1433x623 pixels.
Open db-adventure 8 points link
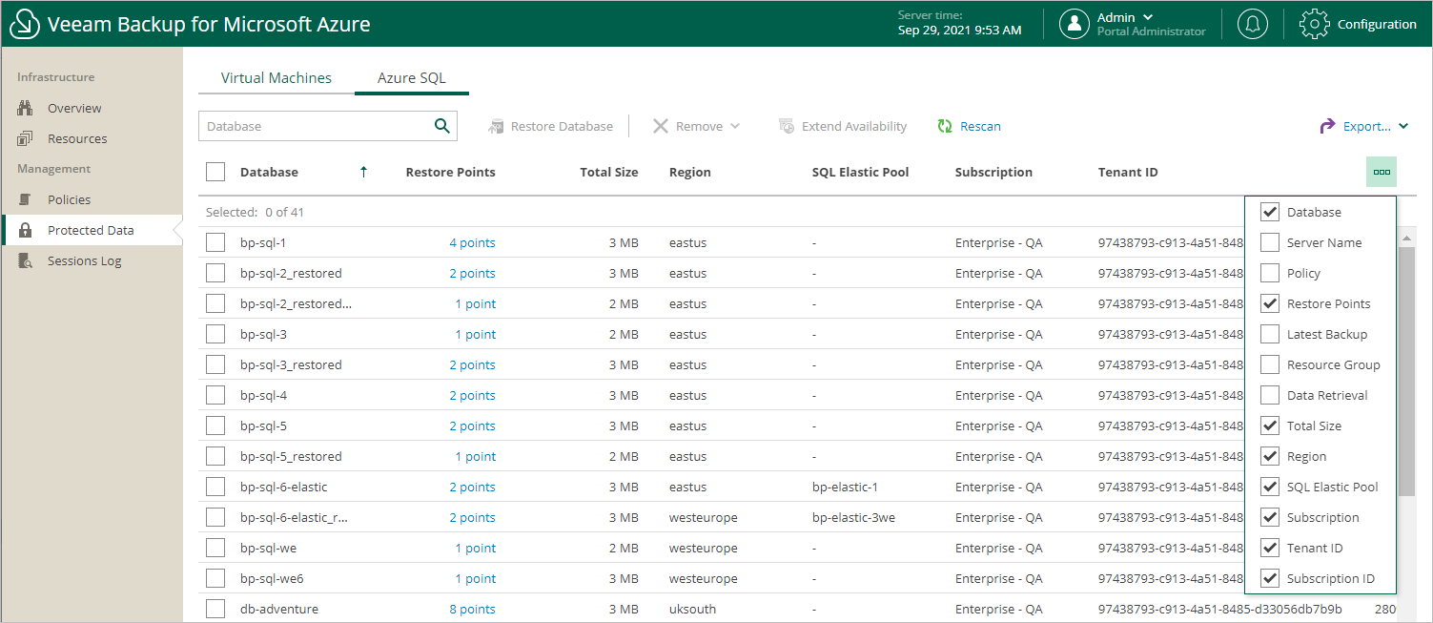[x=473, y=609]
